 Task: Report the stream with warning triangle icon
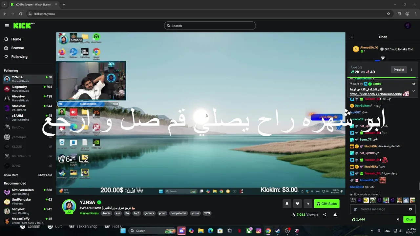[335, 215]
